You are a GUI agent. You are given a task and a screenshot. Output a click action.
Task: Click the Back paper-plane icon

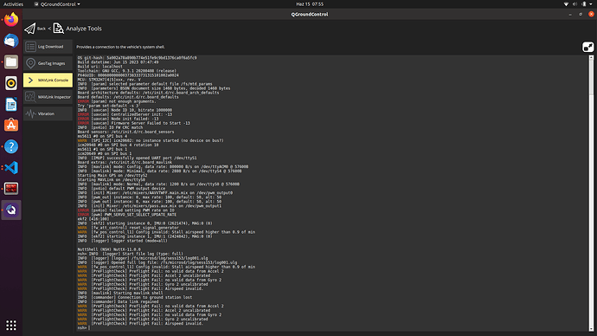point(30,29)
